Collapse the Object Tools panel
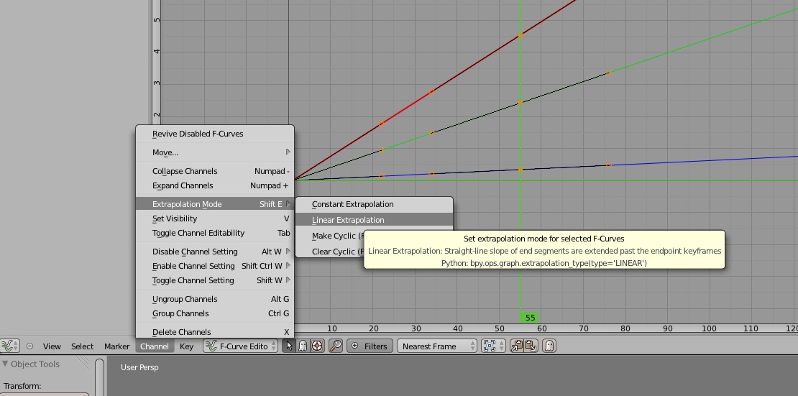 tap(6, 364)
